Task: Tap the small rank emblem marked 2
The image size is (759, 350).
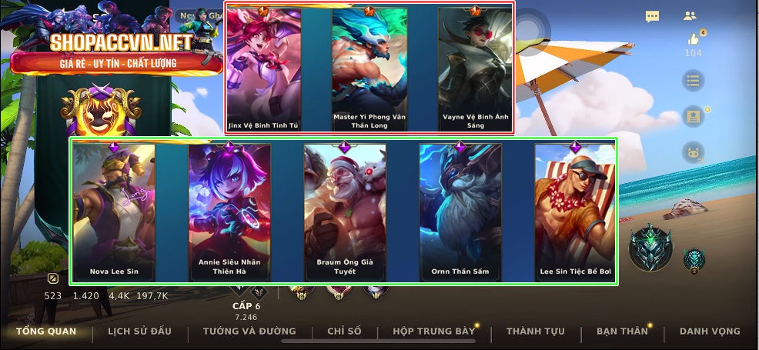Action: [x=694, y=261]
